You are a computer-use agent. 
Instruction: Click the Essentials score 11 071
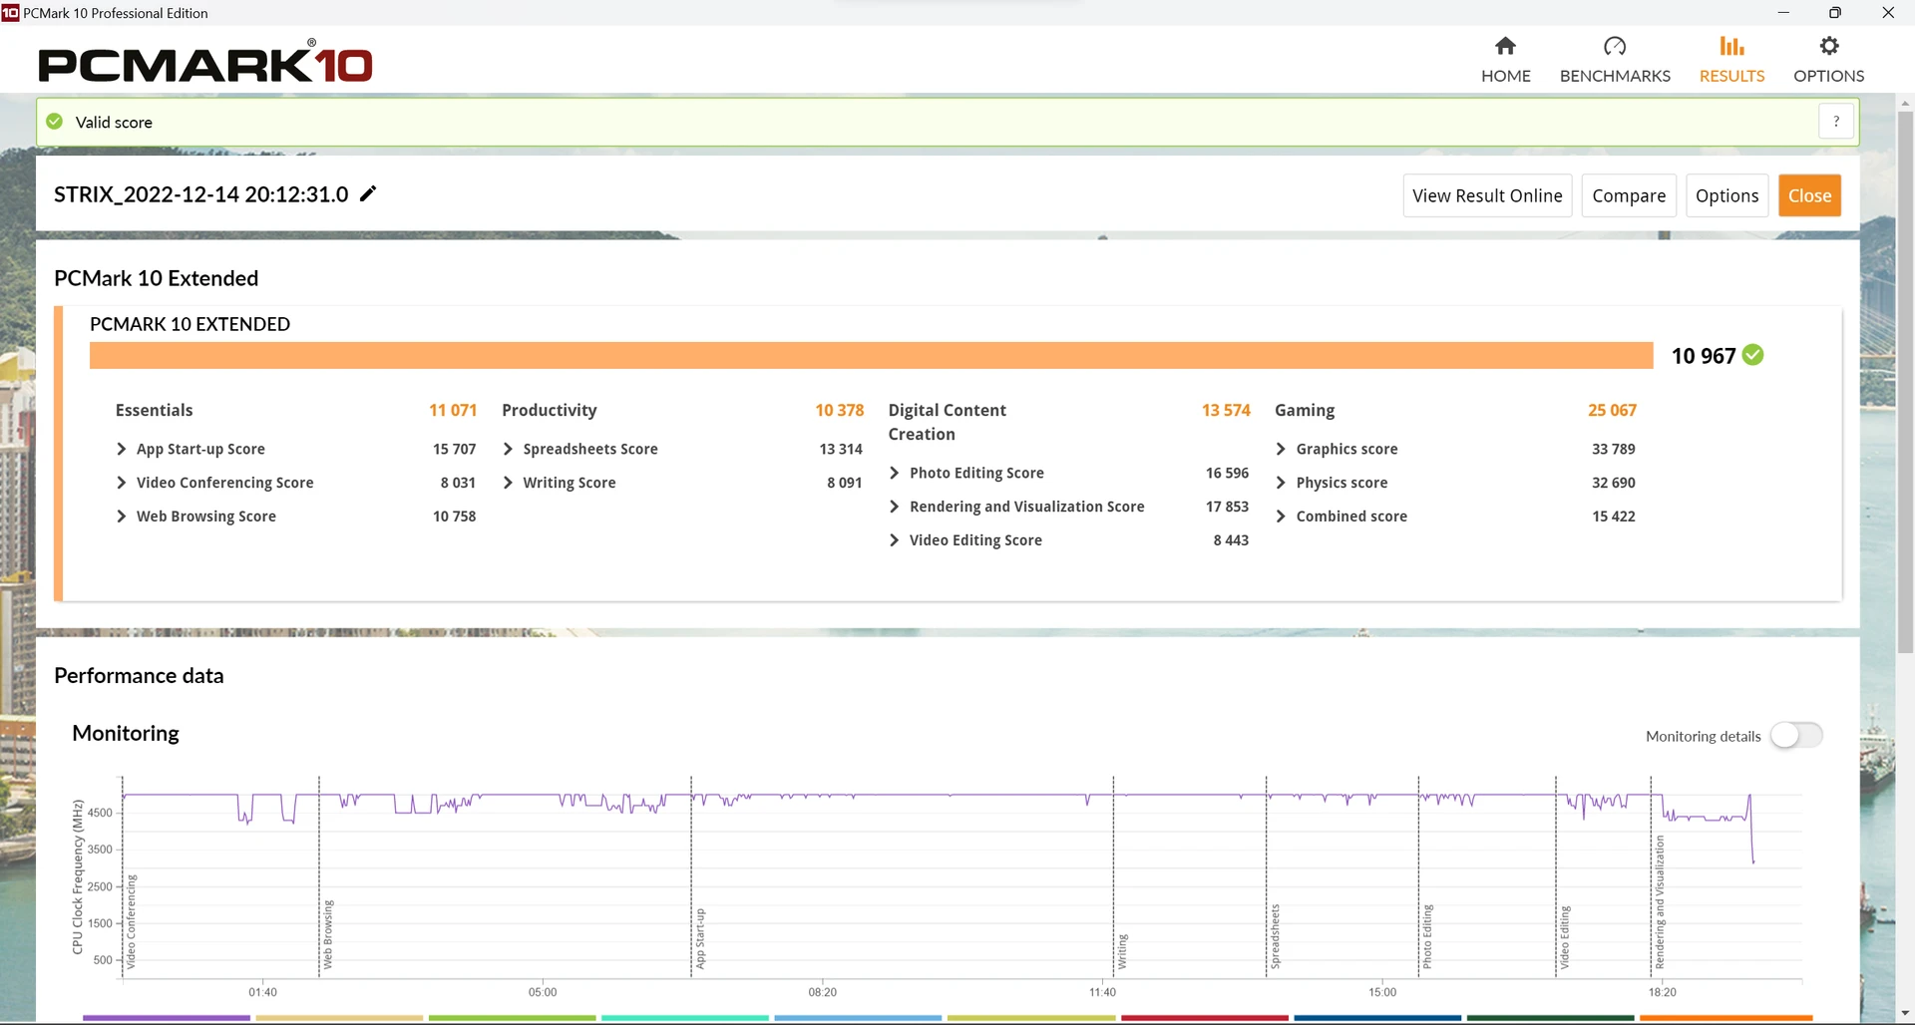coord(453,410)
